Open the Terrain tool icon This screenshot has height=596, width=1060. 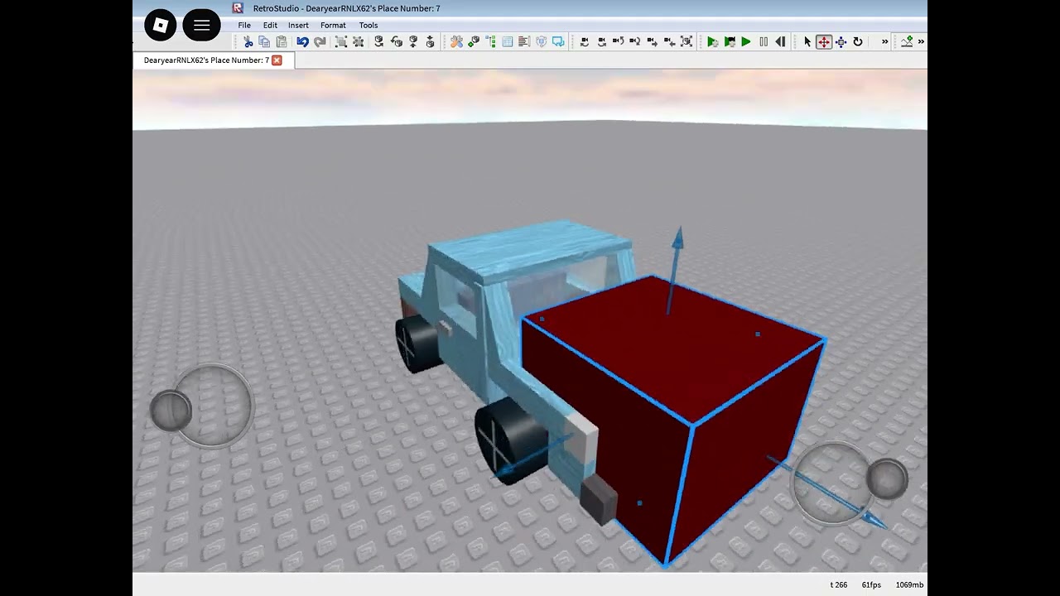907,41
